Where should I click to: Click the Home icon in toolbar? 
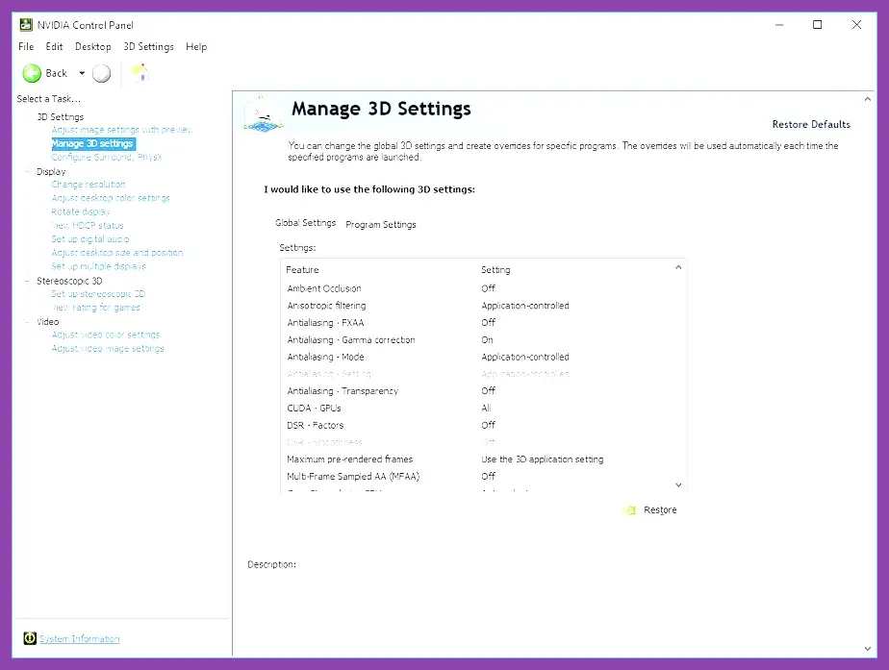point(140,72)
